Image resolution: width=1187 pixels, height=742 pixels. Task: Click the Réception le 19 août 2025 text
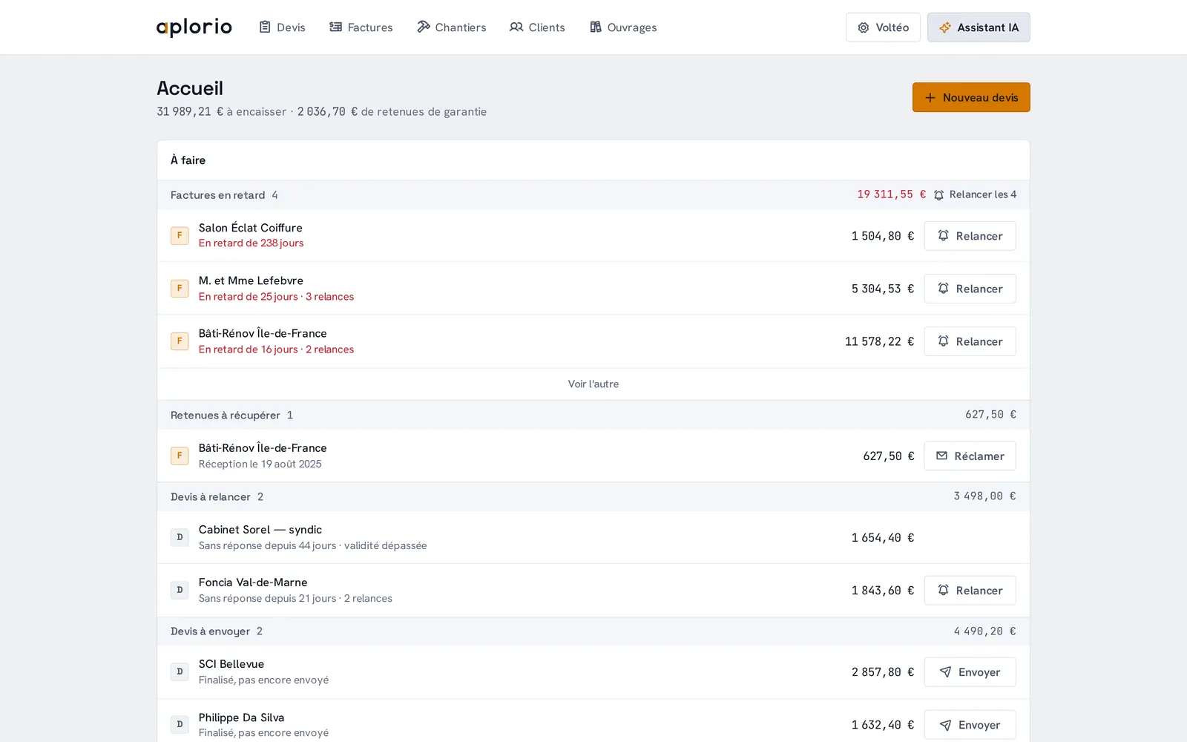tap(260, 464)
